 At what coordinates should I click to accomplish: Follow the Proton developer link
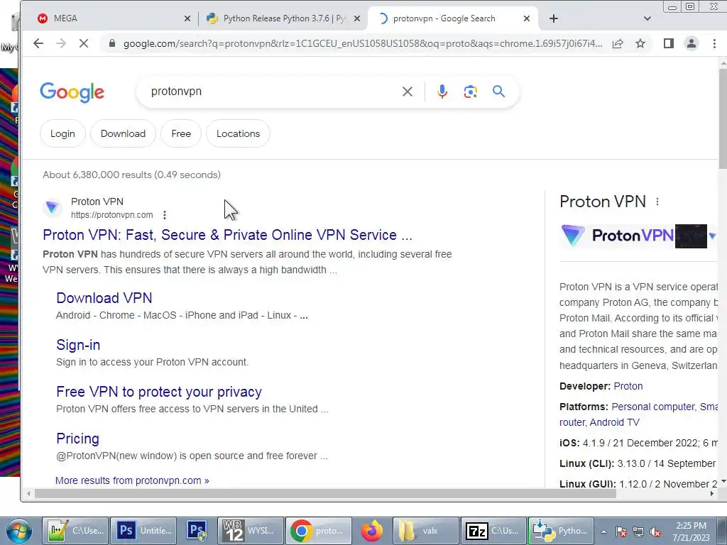[x=628, y=386]
